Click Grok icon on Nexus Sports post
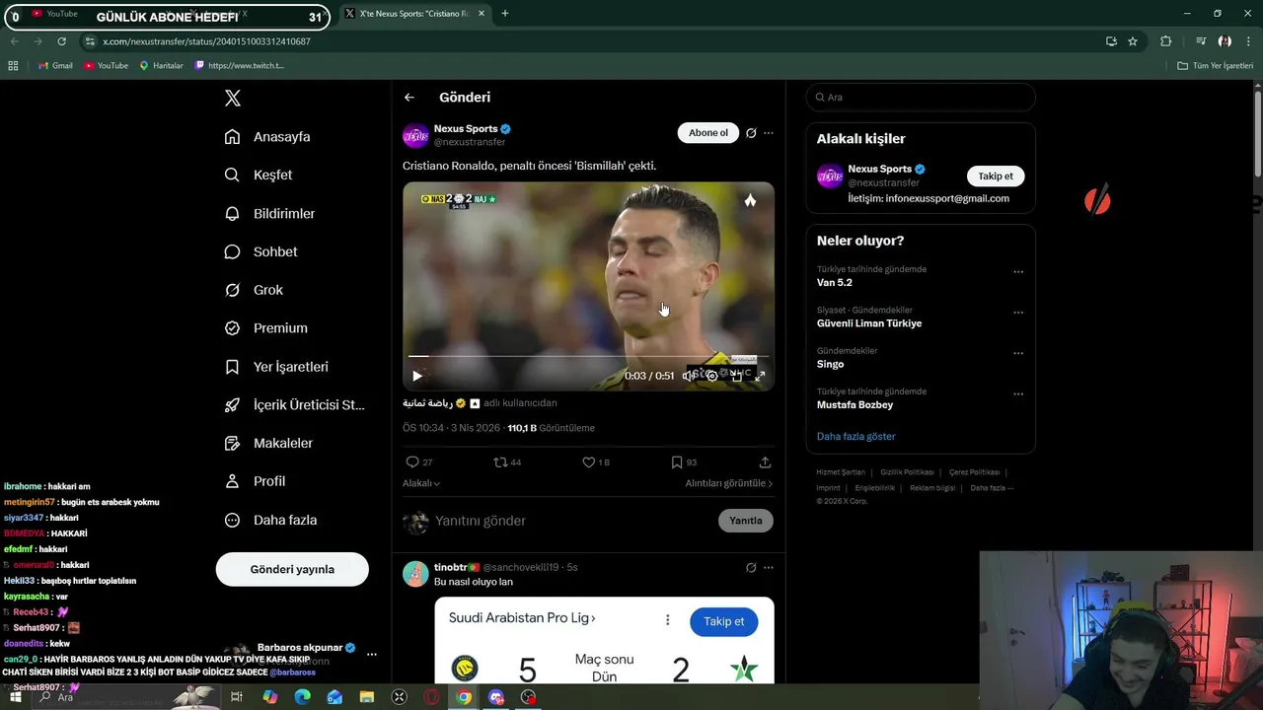Screen dimensions: 1263x710 click(751, 133)
